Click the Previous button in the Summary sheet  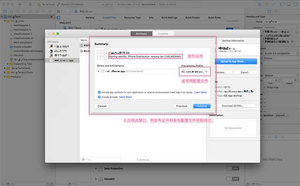[182, 106]
